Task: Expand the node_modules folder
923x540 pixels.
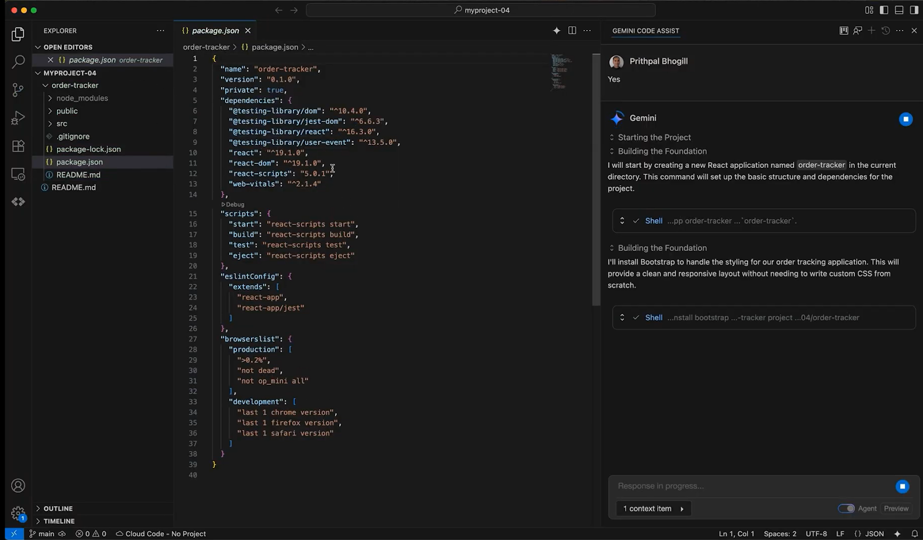Action: (82, 98)
